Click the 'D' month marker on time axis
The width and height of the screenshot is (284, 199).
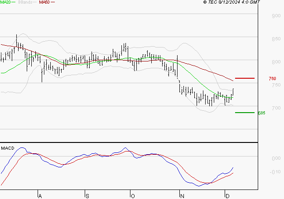226,196
